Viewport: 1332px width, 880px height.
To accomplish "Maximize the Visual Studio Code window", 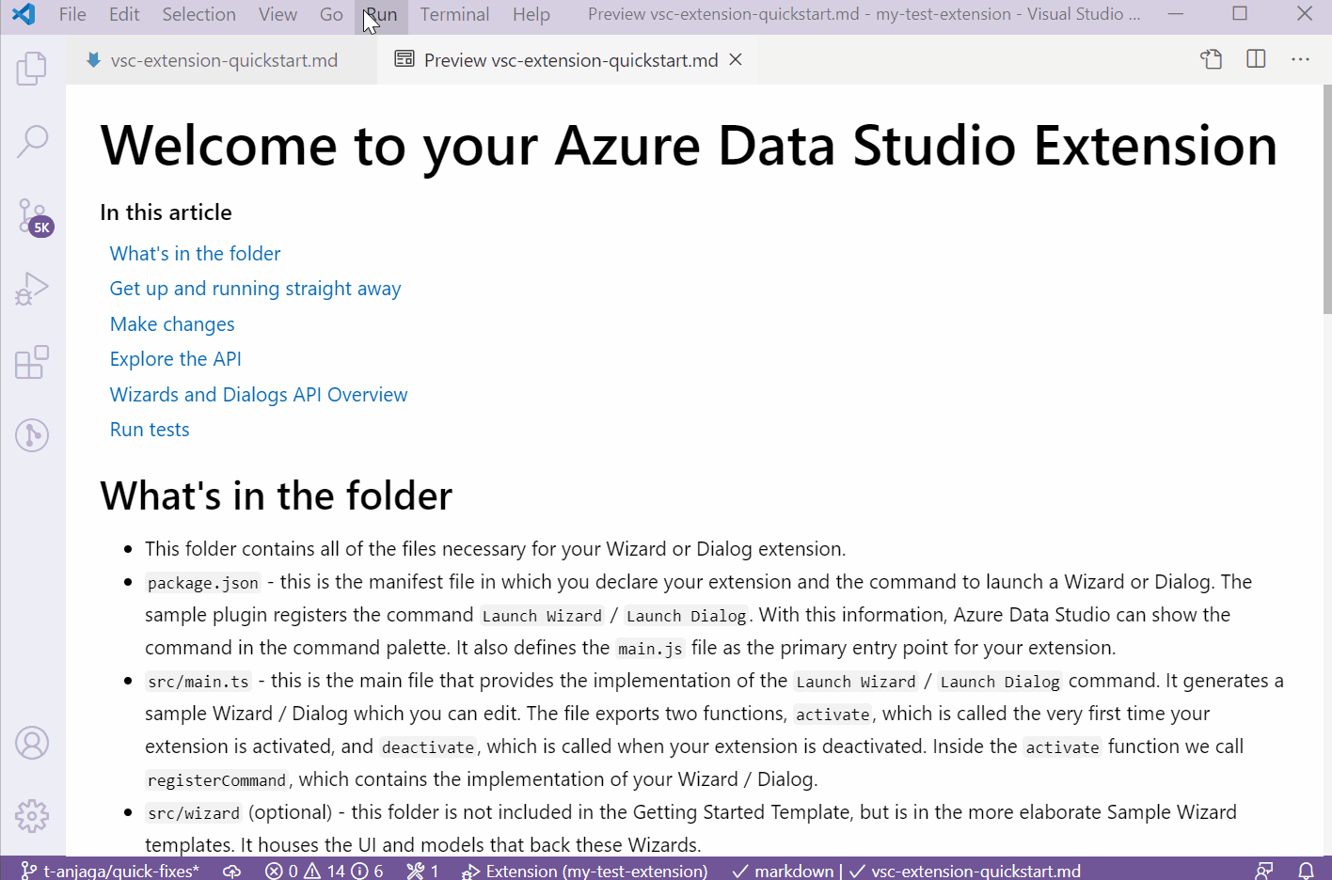I will coord(1240,14).
